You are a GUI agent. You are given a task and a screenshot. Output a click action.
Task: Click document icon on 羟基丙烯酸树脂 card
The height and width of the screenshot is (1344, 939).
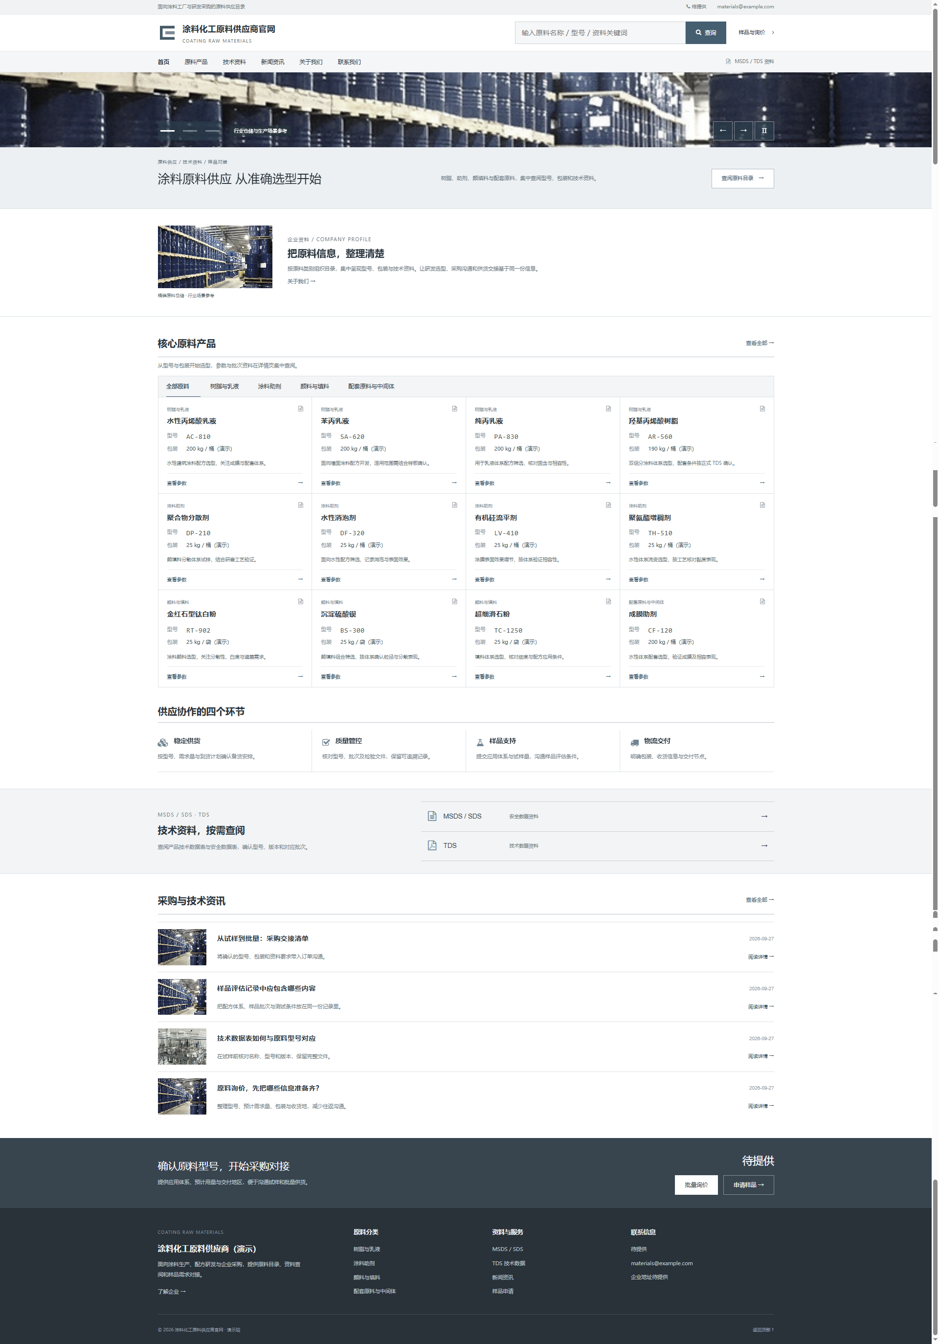coord(762,409)
